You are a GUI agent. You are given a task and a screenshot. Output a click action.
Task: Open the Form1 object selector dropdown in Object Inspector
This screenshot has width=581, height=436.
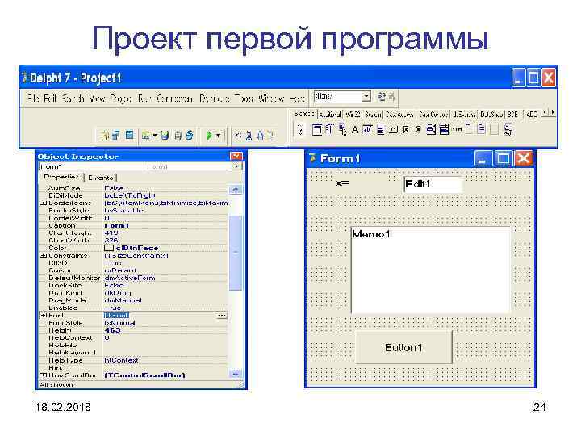tap(236, 167)
